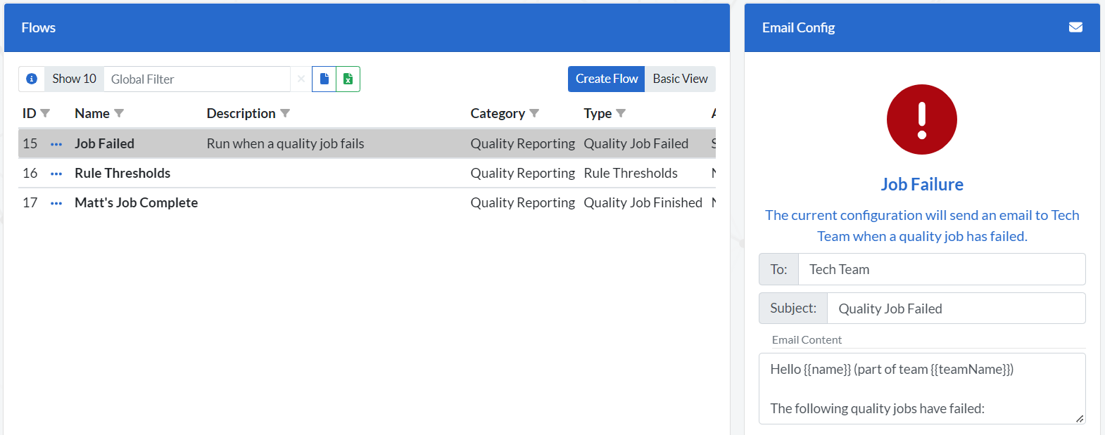The height and width of the screenshot is (435, 1105).
Task: Click the green Excel export icon
Action: click(348, 79)
